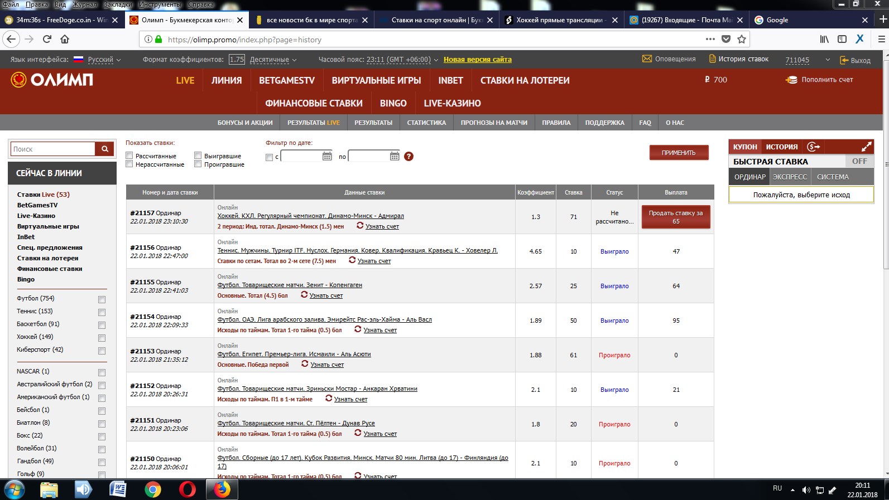Expand the coupon panel with arrows icon
This screenshot has height=500, width=889.
click(x=866, y=147)
